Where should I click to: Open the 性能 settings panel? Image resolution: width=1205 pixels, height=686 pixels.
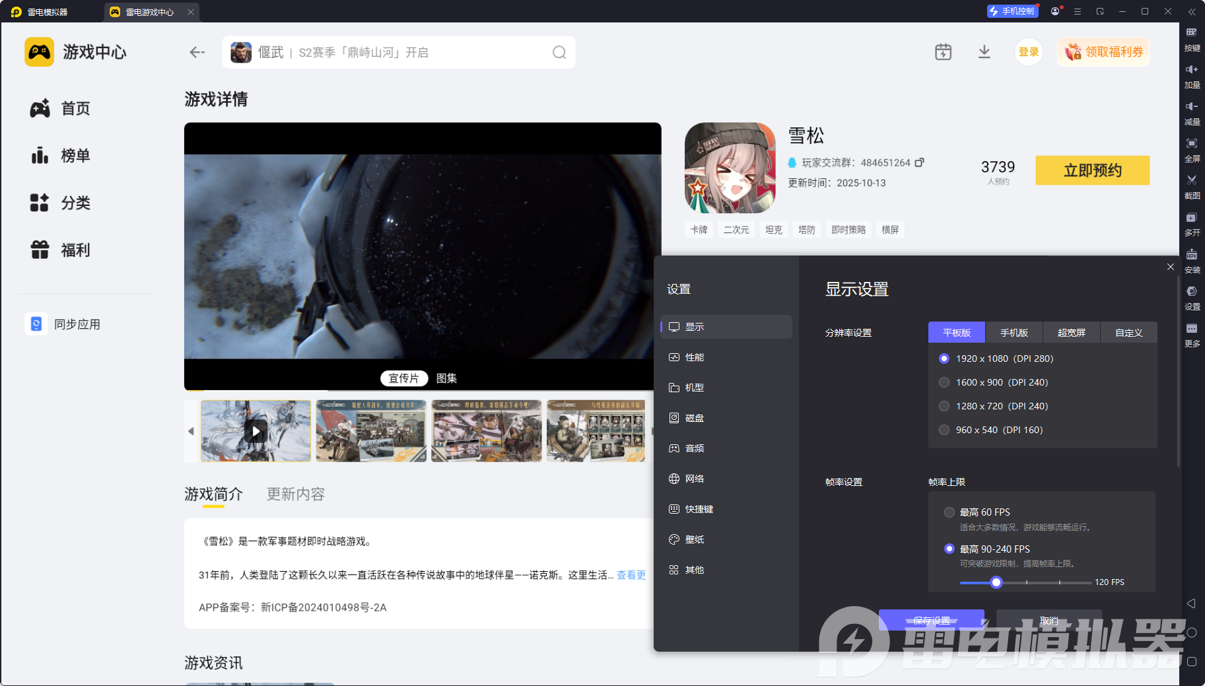click(694, 357)
